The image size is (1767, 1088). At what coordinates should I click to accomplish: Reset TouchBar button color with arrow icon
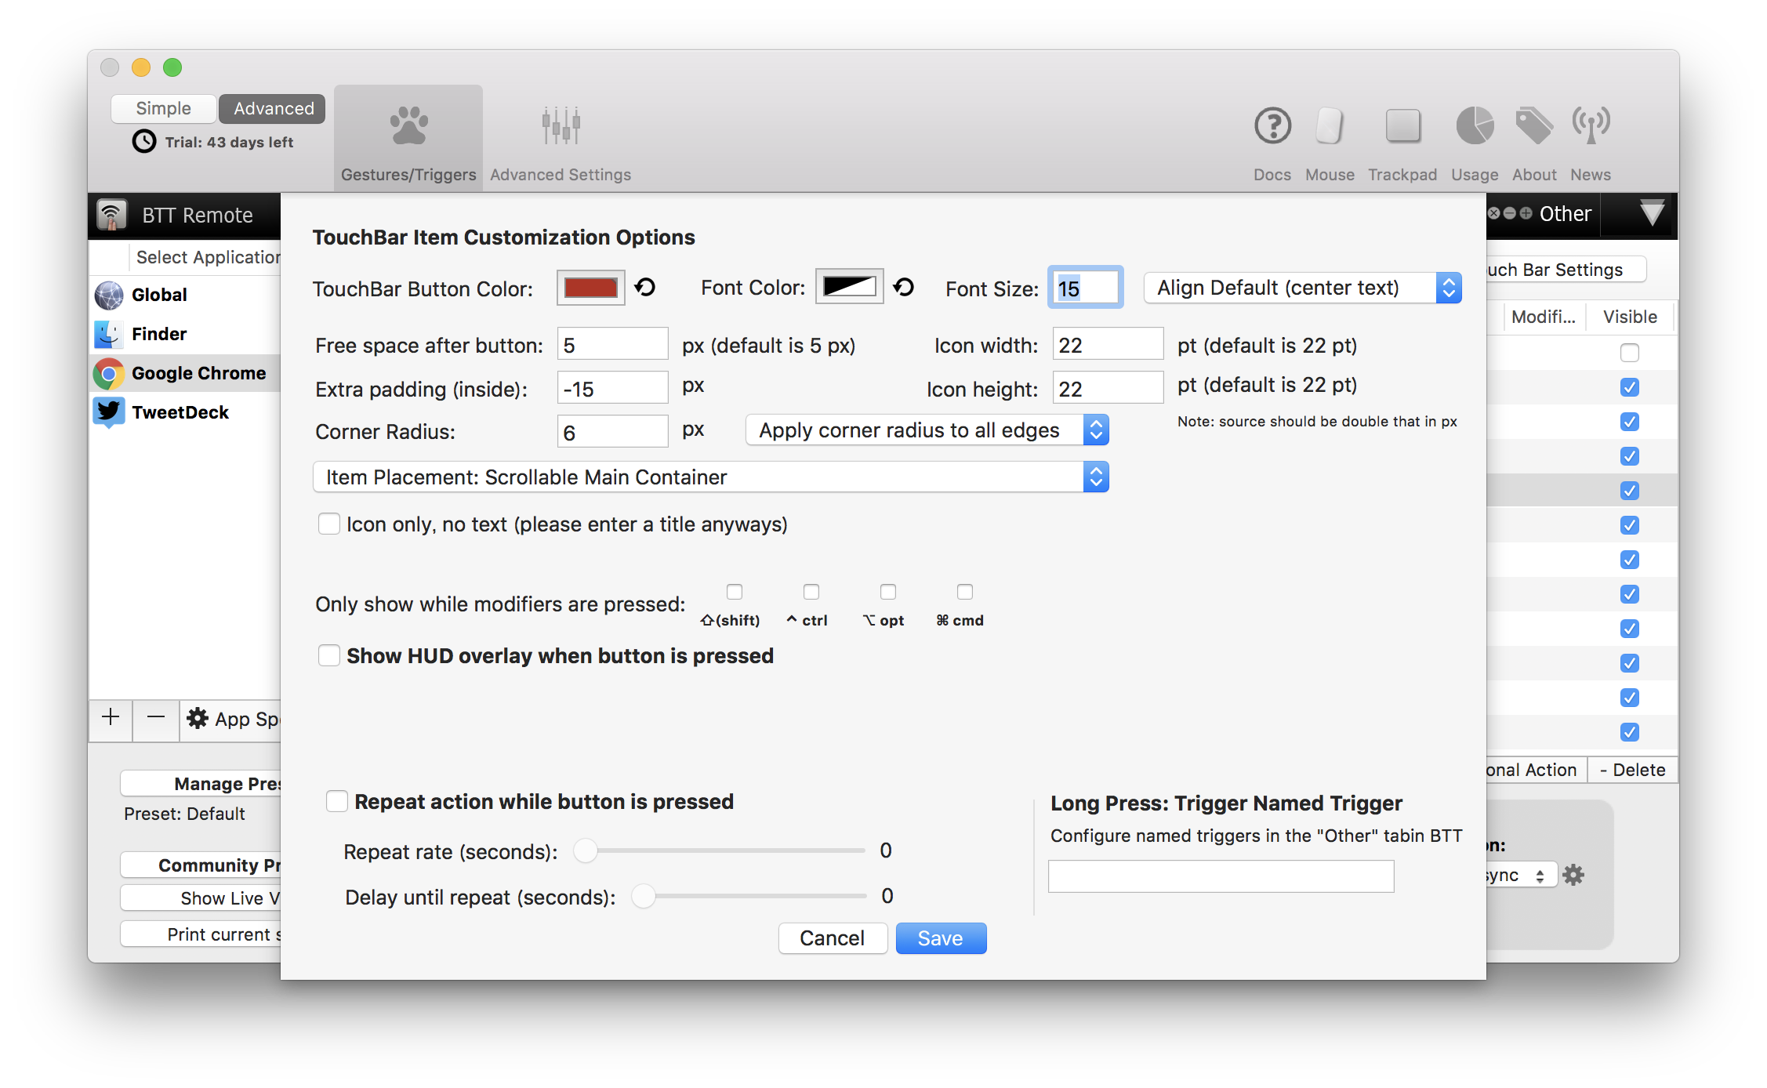[645, 288]
